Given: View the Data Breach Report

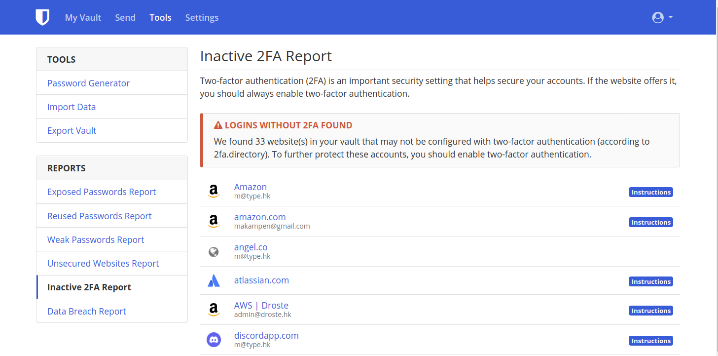Looking at the screenshot, I should click(x=112, y=311).
